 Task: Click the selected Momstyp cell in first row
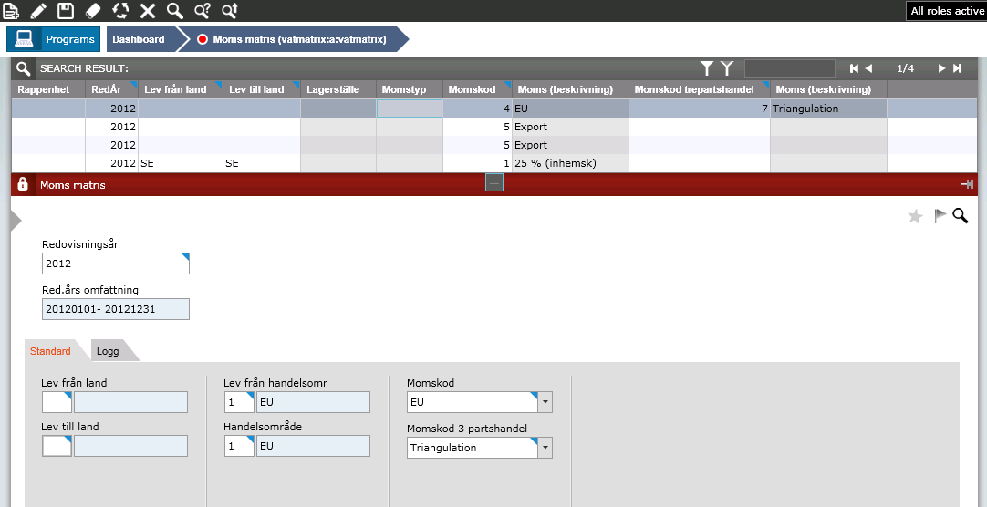point(410,109)
